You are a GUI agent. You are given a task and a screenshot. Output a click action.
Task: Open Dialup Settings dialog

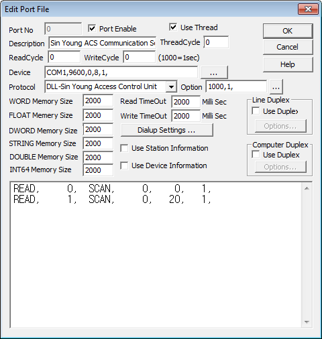click(x=167, y=130)
